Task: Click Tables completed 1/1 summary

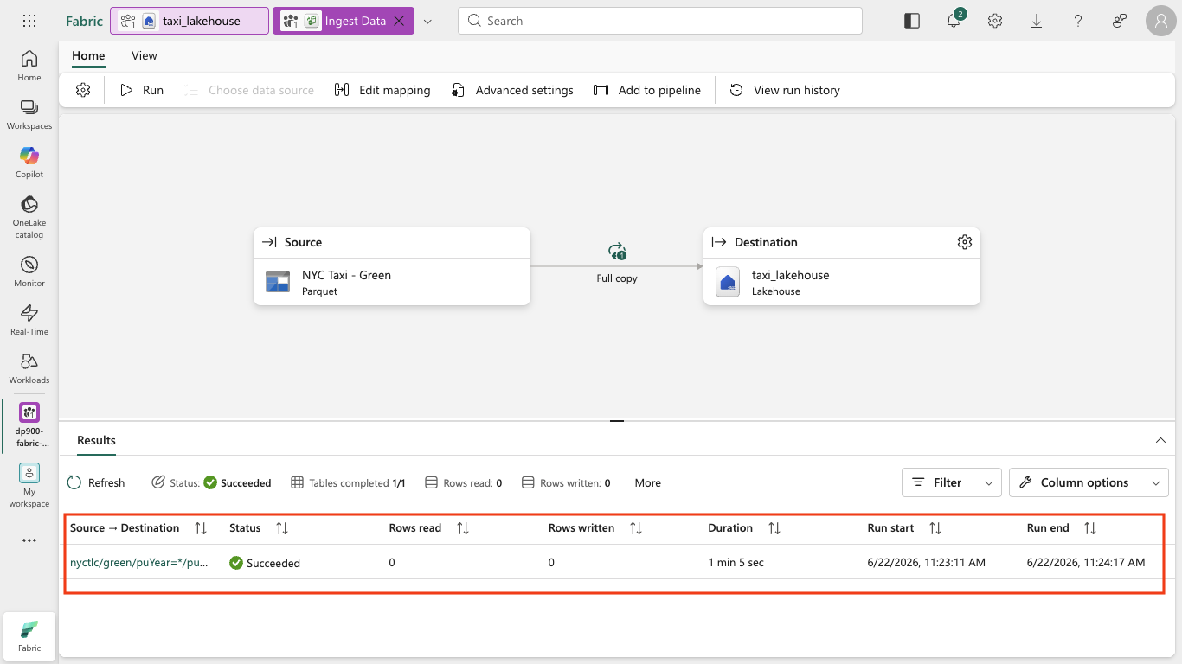Action: click(x=348, y=482)
